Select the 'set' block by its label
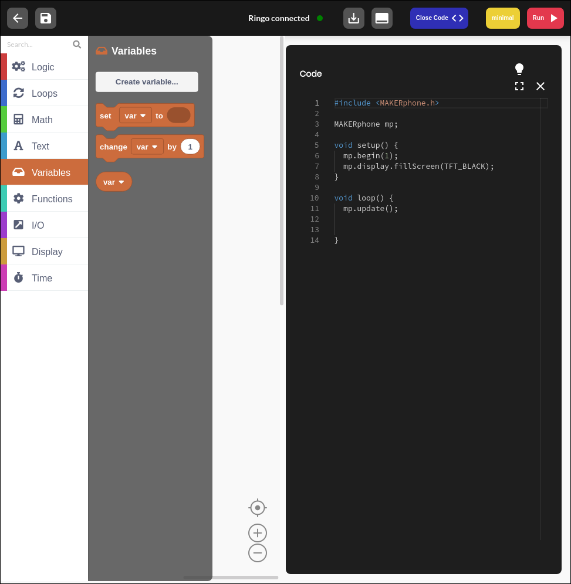This screenshot has width=571, height=584. (106, 116)
